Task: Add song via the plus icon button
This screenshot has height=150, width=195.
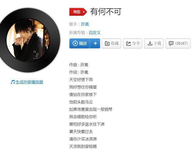Action: pos(95,43)
